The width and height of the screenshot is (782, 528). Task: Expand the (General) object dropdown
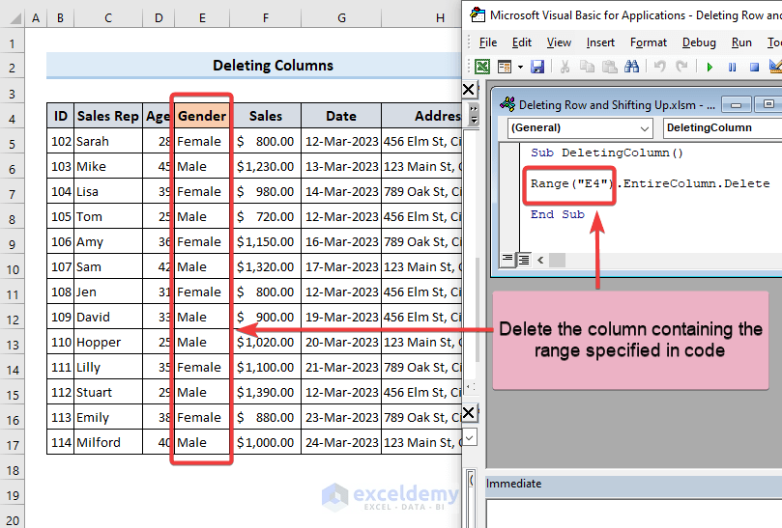pos(645,128)
